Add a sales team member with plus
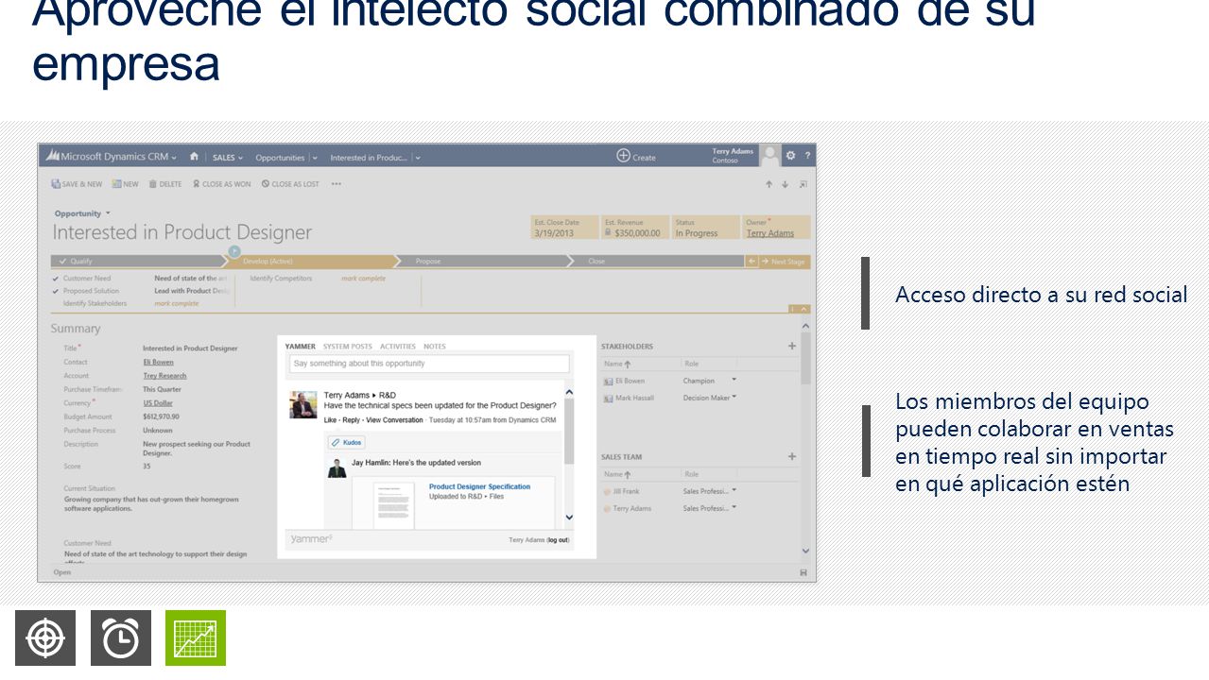Screen dimensions: 1209x680 click(792, 457)
